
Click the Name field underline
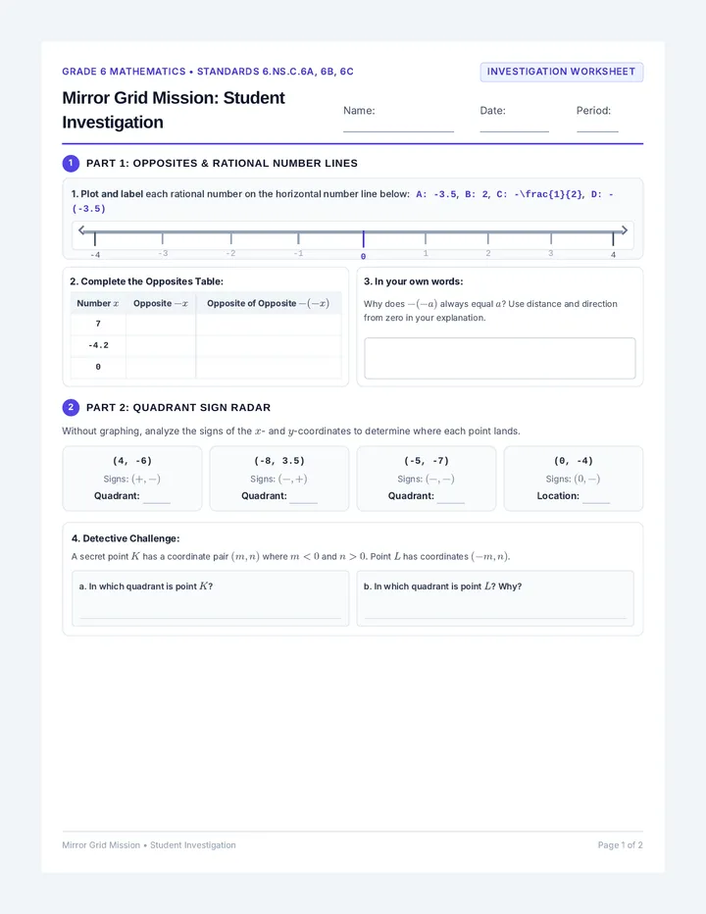(398, 131)
